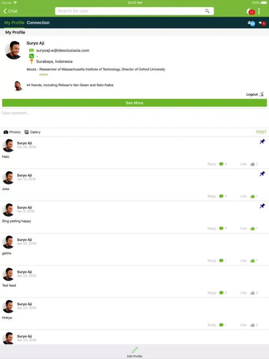Open friend requests icon with blue badge
The width and height of the screenshot is (269, 359).
[251, 23]
